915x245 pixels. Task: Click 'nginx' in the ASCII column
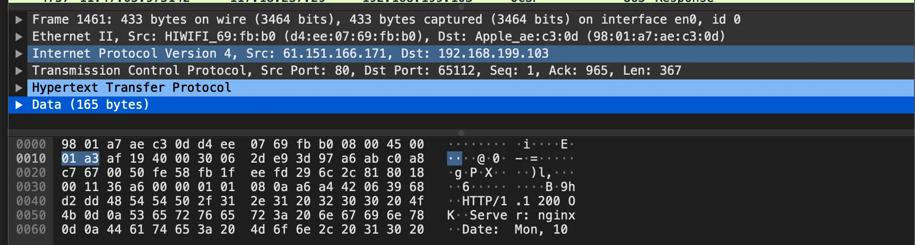[556, 215]
